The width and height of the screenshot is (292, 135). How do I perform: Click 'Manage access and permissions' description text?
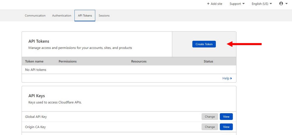tap(80, 48)
